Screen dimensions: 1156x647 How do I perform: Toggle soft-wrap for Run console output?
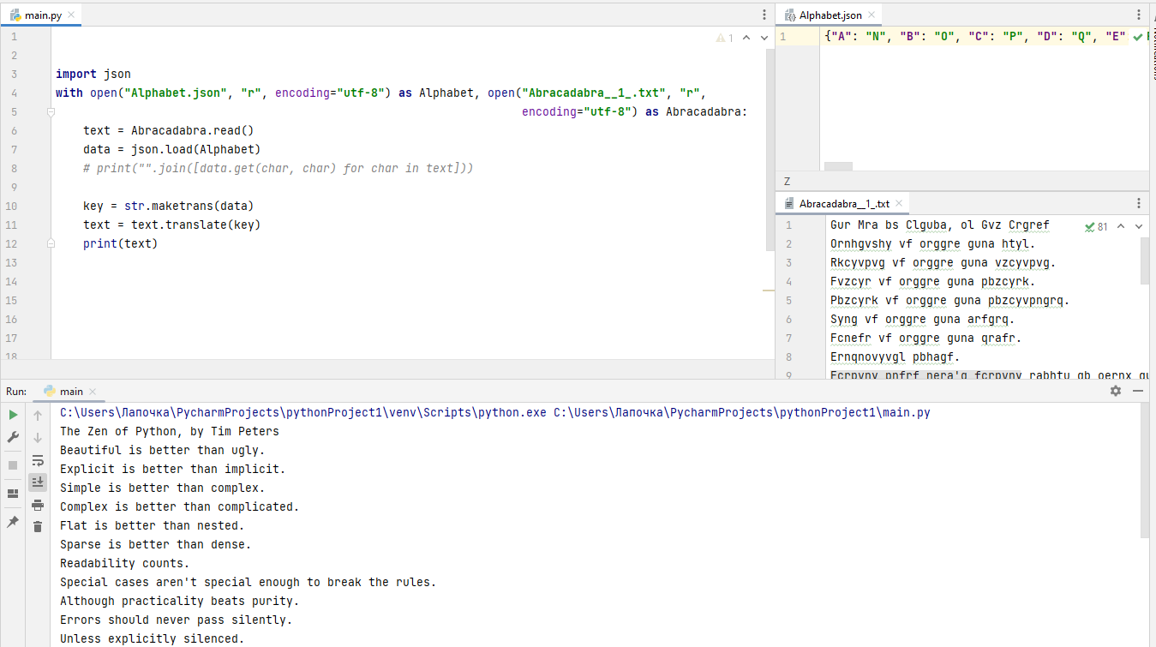click(x=38, y=460)
